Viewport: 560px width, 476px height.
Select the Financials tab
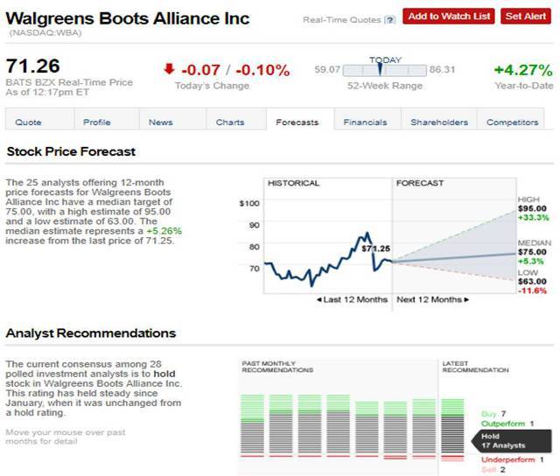pos(365,122)
